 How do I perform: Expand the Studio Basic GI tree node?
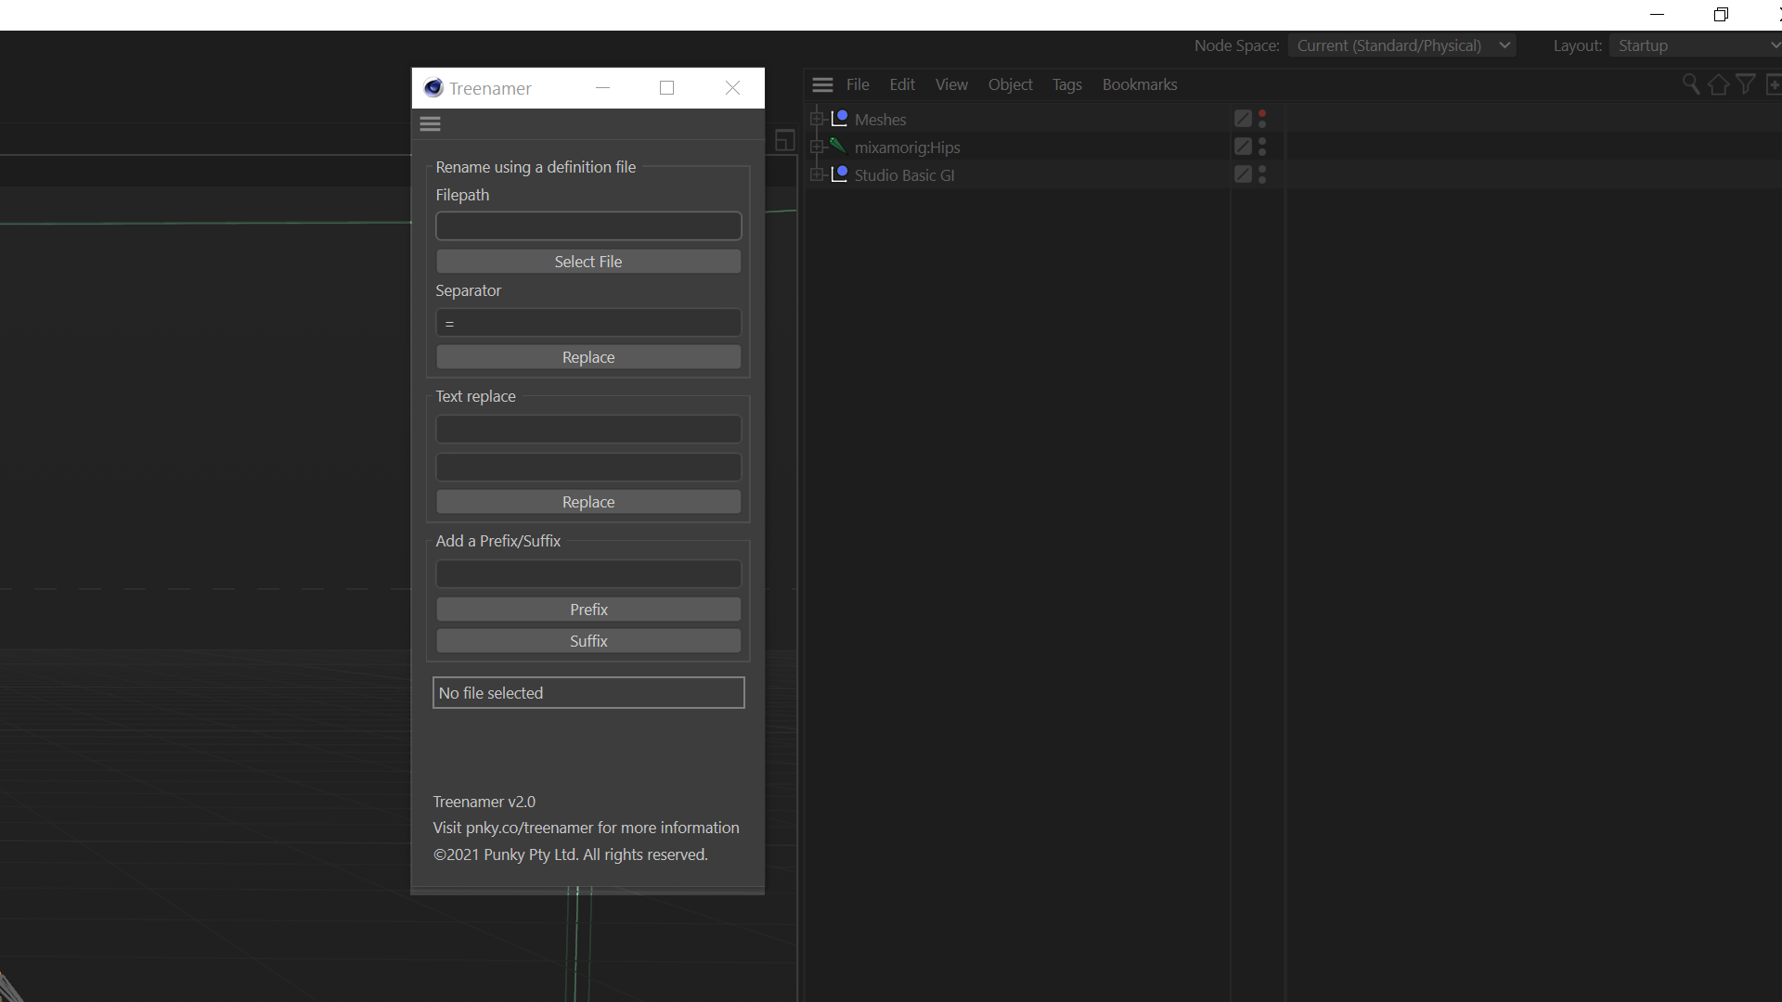[817, 174]
